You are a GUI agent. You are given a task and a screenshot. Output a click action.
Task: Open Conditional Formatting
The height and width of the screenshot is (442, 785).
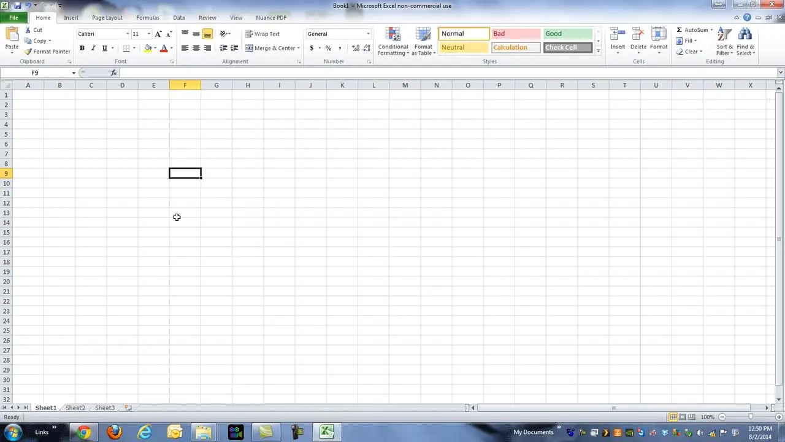pos(392,42)
